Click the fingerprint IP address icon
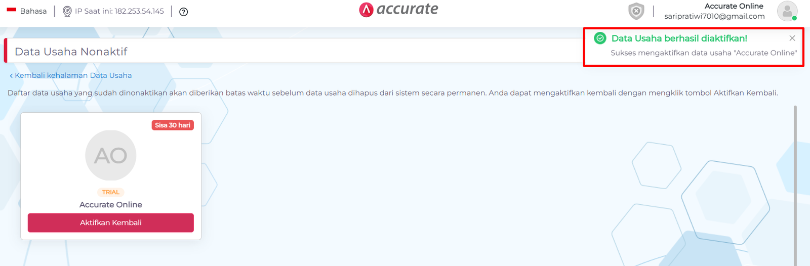This screenshot has height=266, width=810. (x=67, y=11)
